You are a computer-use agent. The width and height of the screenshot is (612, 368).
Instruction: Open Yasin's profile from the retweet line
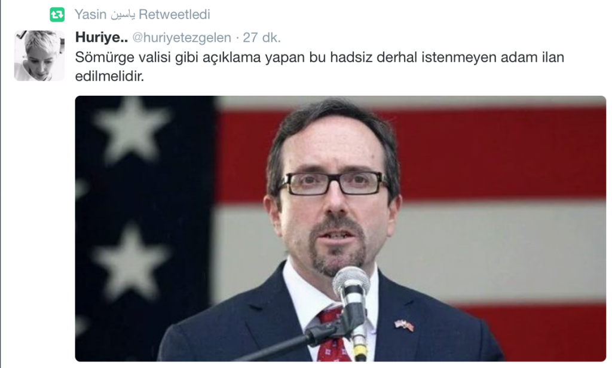pos(91,14)
